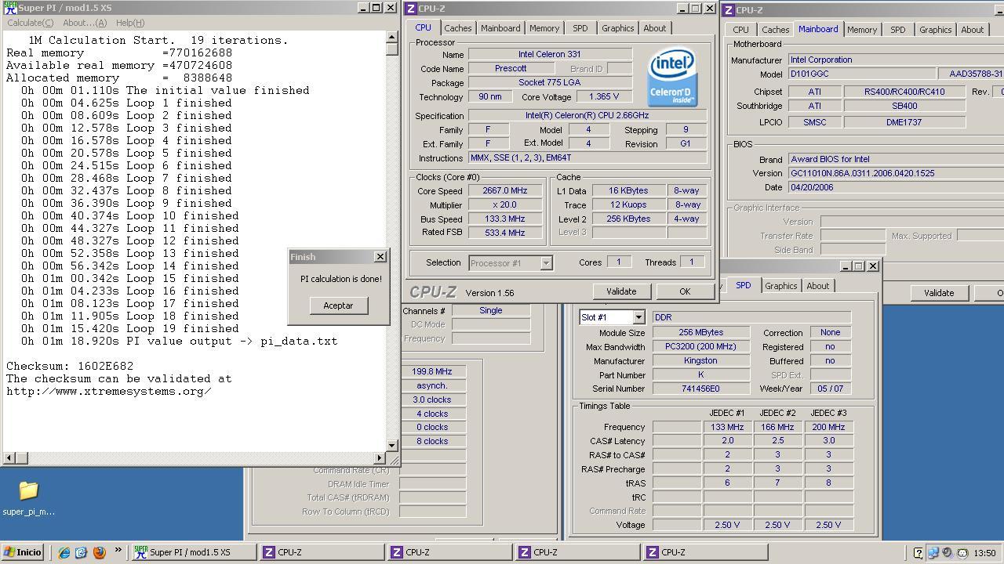Select Graphics tab in the SPD CPU-Z window
Image resolution: width=1004 pixels, height=564 pixels.
click(x=780, y=286)
